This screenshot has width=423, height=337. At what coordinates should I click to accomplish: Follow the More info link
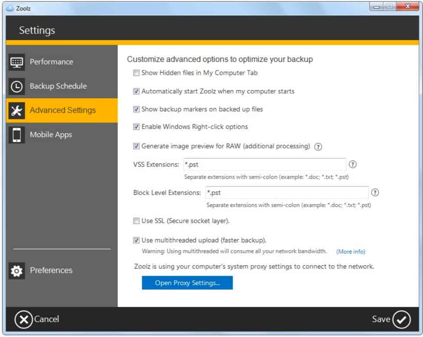click(x=350, y=251)
